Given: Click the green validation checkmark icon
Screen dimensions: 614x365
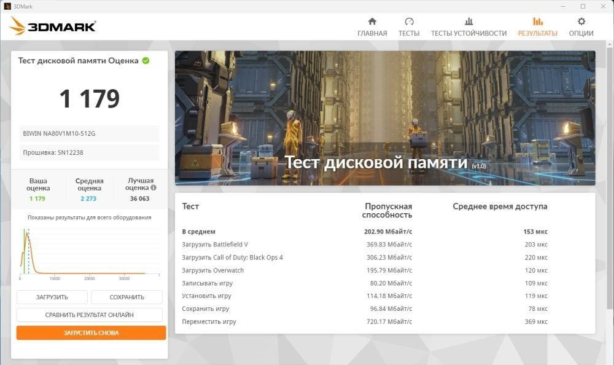Looking at the screenshot, I should pos(146,61).
